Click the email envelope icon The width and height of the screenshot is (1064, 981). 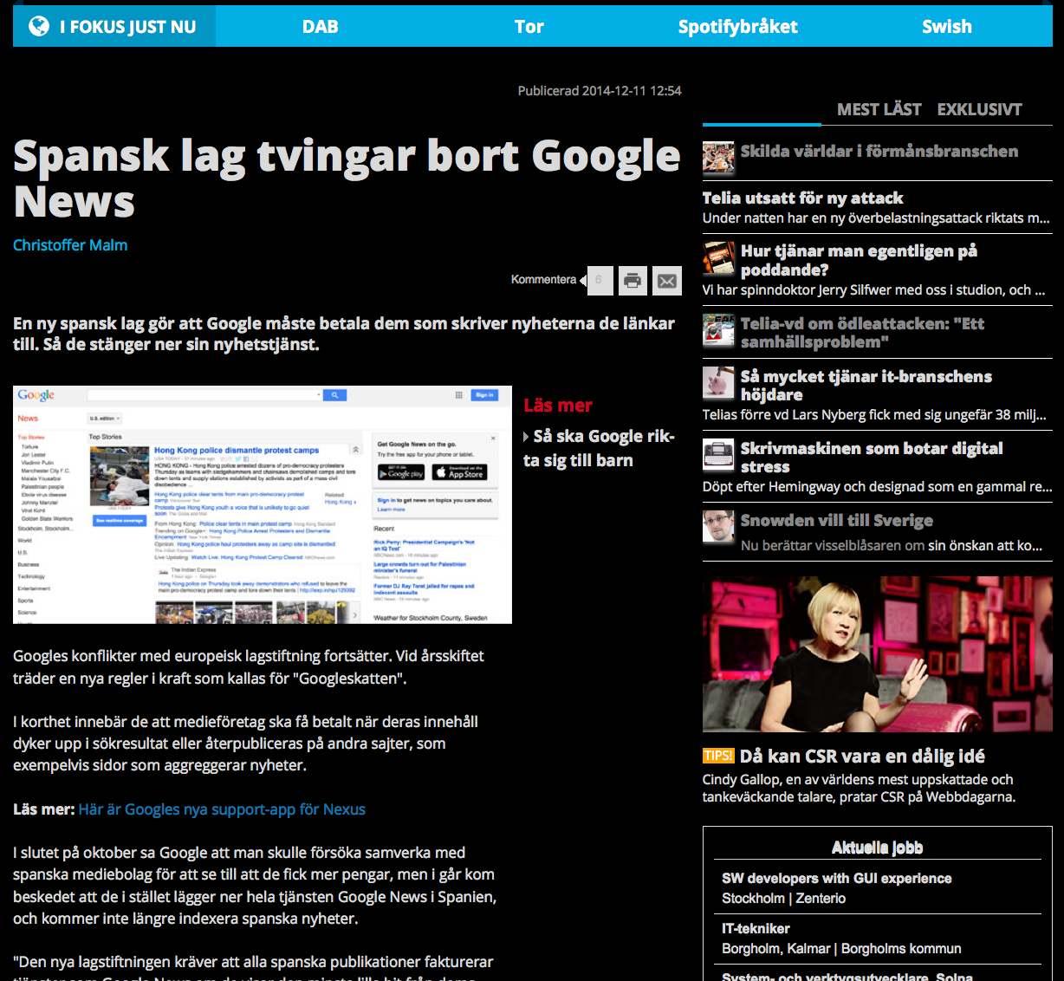[x=666, y=281]
